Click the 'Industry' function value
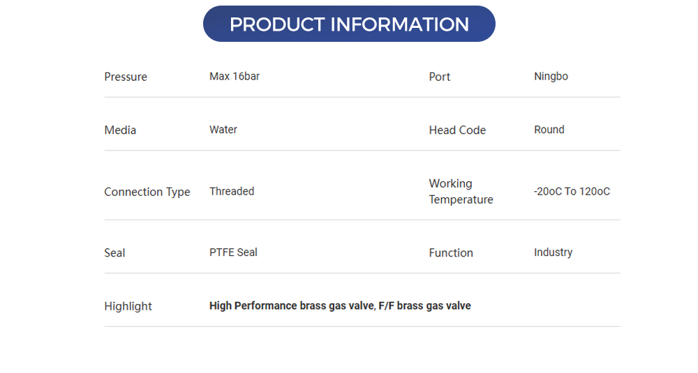Viewport: 698px width, 373px height. 553,252
